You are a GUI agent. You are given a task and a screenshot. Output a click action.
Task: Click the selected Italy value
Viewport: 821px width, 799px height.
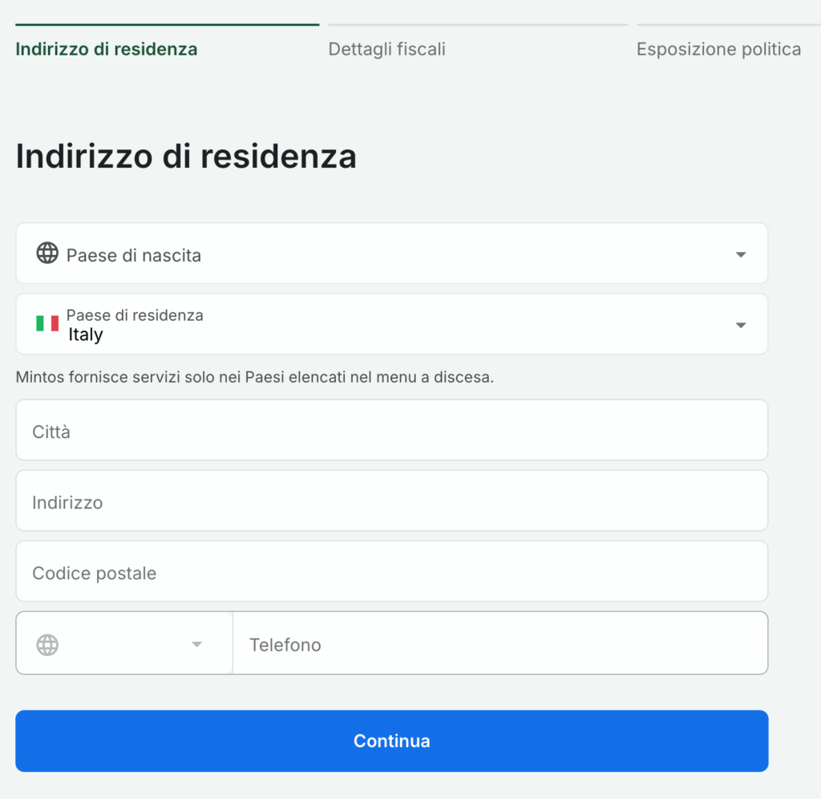(x=86, y=335)
